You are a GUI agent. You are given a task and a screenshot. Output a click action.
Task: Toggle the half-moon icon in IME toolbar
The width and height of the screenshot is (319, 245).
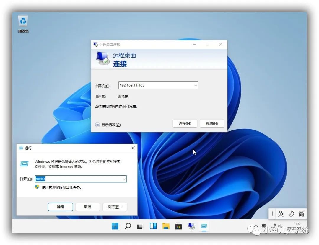[291, 214]
